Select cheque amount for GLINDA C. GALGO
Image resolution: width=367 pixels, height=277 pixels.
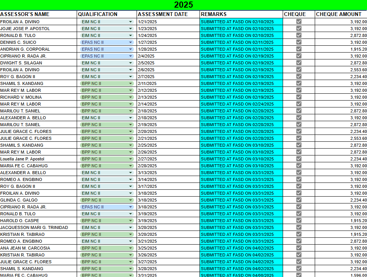341,200
